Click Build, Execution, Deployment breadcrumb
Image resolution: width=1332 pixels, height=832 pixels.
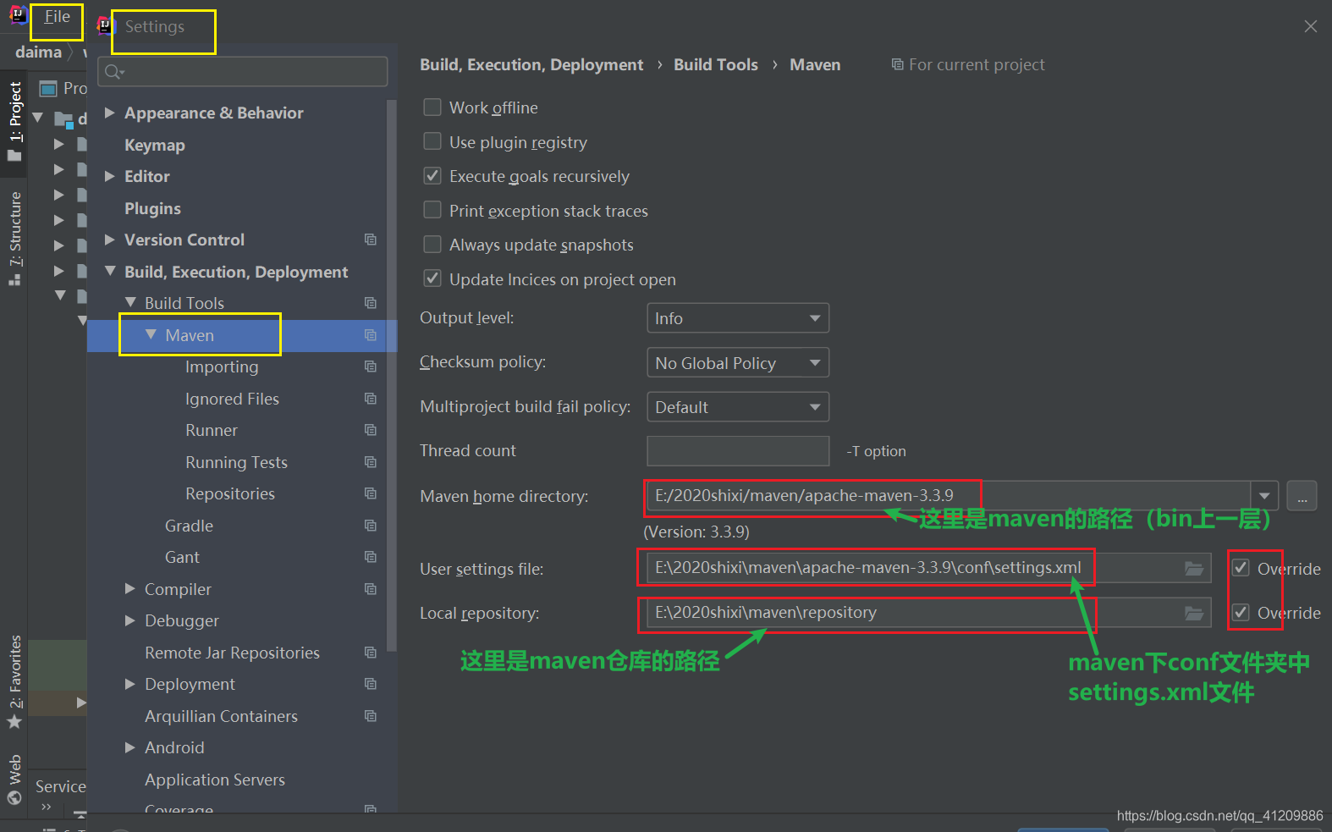point(531,64)
